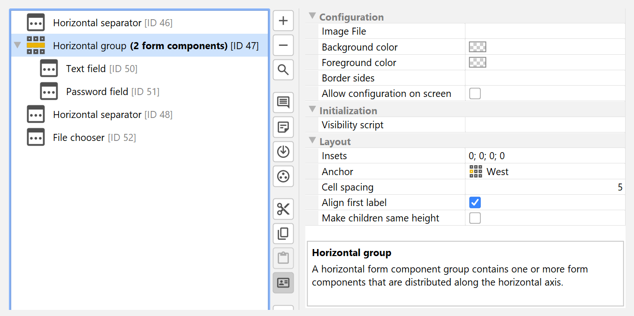
Task: Click the minus (remove) toolbar icon
Action: (283, 45)
